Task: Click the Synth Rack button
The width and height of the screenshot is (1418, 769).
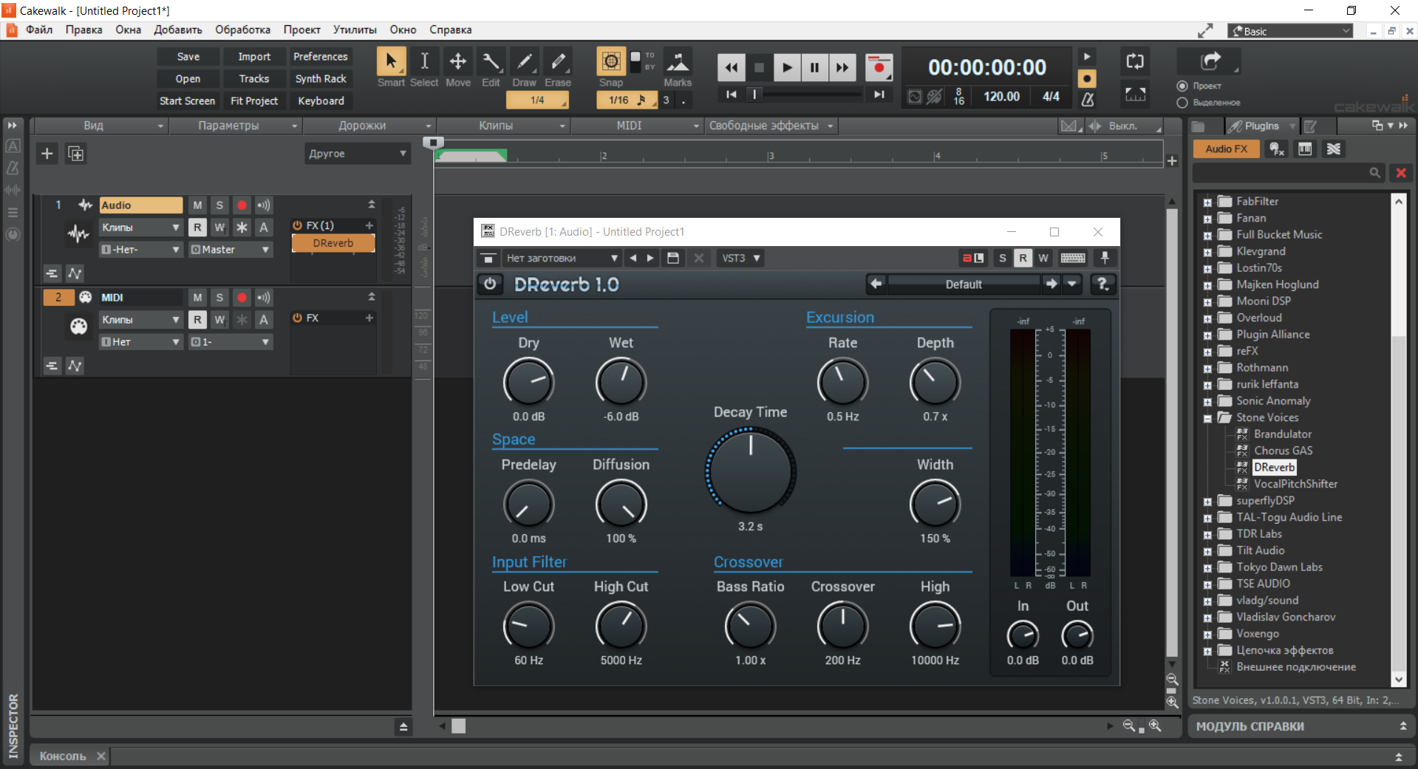Action: [321, 79]
